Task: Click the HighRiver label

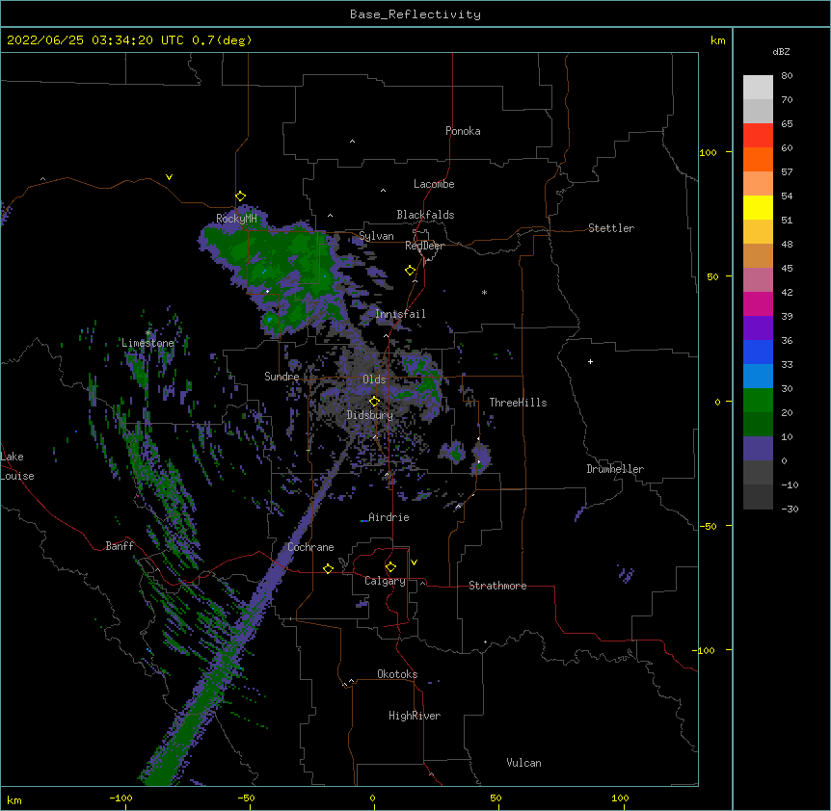Action: tap(415, 716)
